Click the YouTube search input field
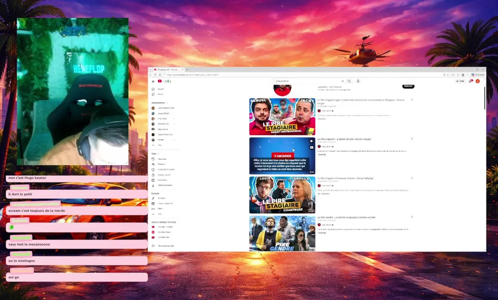This screenshot has height=300, width=498. [x=307, y=81]
